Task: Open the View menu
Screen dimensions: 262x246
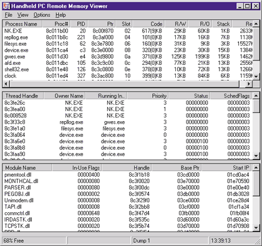Action: pyautogui.click(x=22, y=15)
